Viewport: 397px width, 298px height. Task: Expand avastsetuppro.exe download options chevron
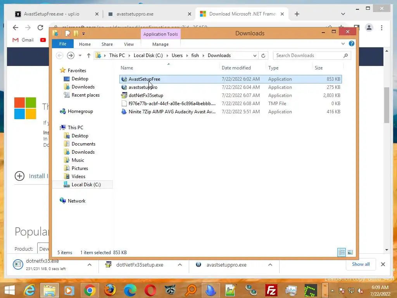270,265
